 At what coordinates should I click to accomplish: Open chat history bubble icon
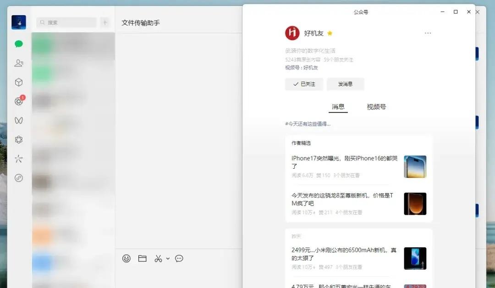[x=179, y=259]
